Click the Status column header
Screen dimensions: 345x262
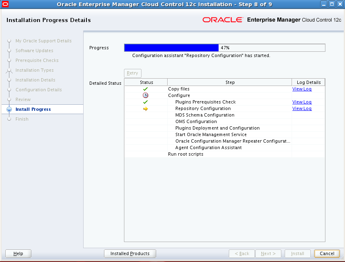pos(146,82)
